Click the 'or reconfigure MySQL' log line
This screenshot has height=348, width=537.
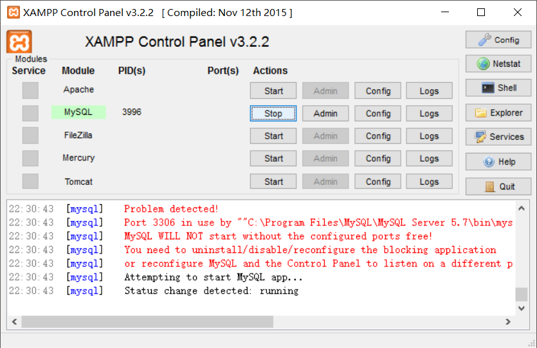coord(318,263)
